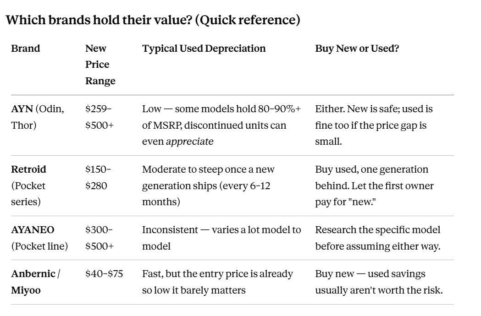Viewport: 481px width, 316px height.
Task: Click the Retroid brand name
Action: pyautogui.click(x=28, y=169)
